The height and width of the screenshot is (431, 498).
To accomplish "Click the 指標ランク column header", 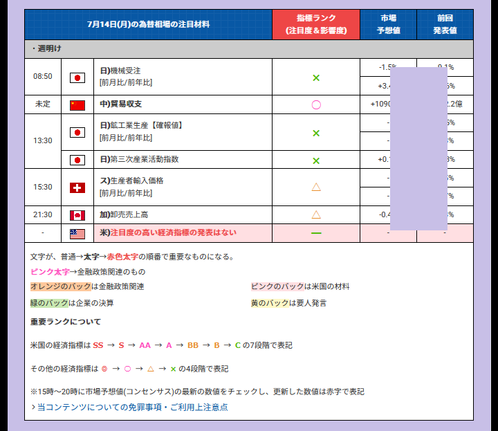I will pos(316,24).
